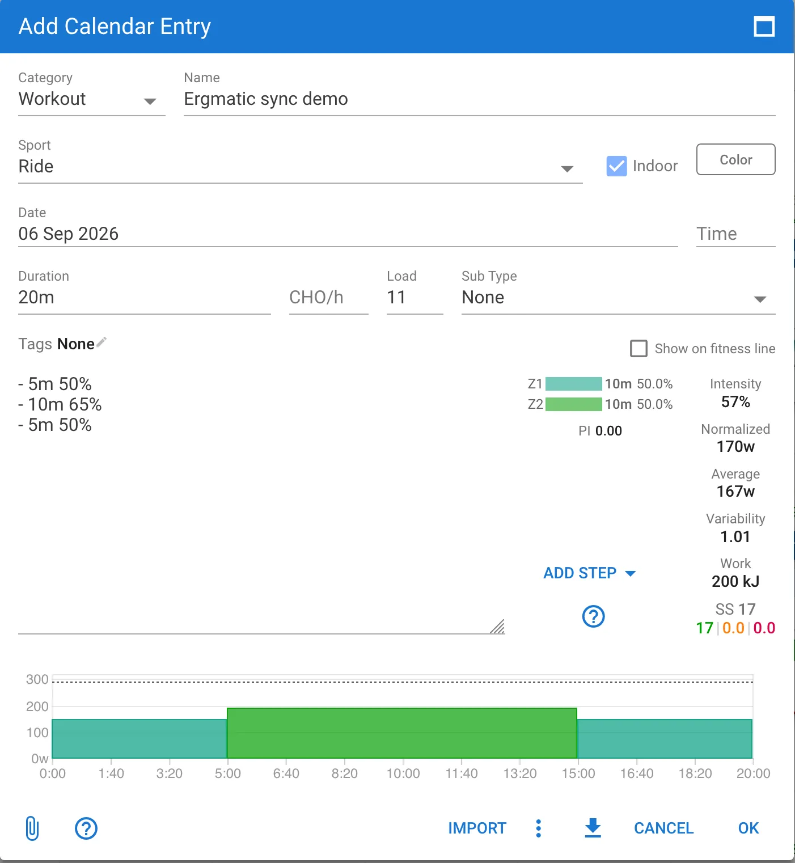Uncheck the Indoor checkbox
Image resolution: width=795 pixels, height=863 pixels.
point(616,166)
